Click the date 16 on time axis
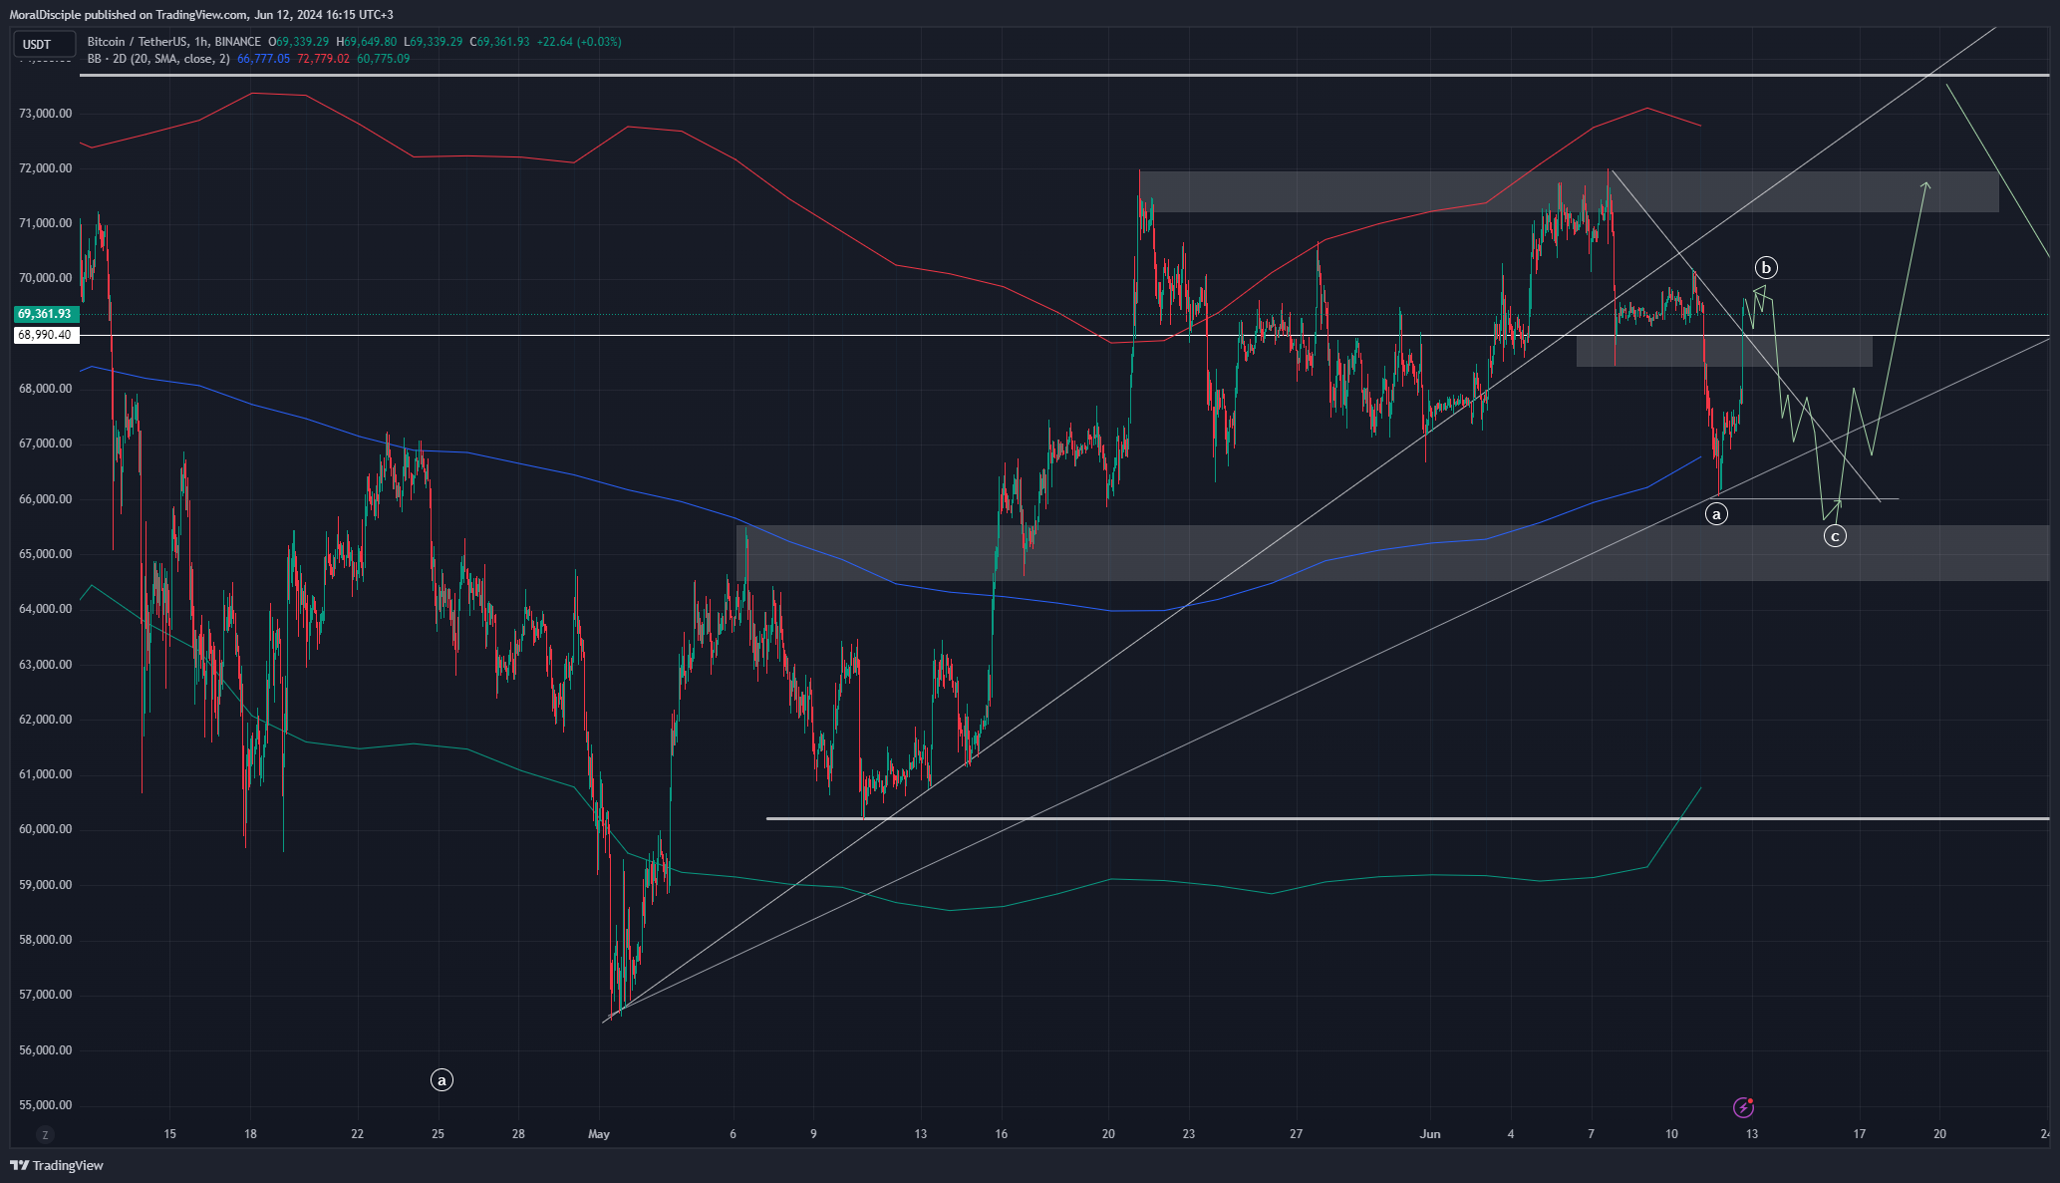The height and width of the screenshot is (1183, 2060). click(1002, 1134)
